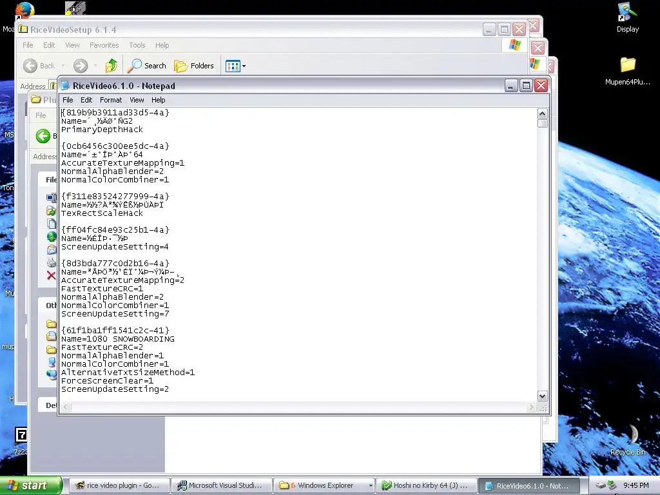Click the text Name=1080 SNOWBOARDING
This screenshot has width=660, height=495.
[x=117, y=339]
